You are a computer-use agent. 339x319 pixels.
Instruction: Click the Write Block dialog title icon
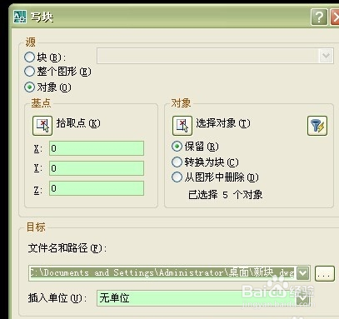(x=20, y=17)
